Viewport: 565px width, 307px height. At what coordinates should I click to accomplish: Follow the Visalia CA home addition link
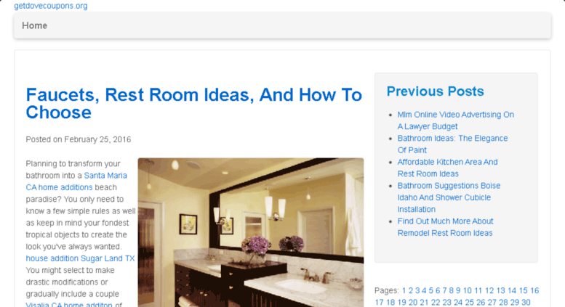69,305
